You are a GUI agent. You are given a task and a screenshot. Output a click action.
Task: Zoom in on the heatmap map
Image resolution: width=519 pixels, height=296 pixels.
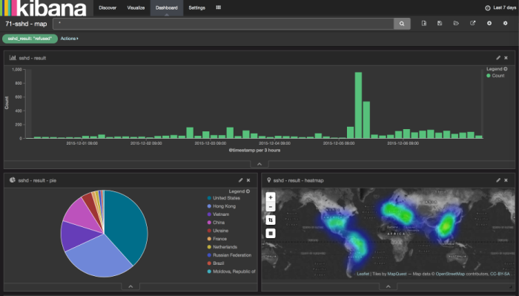(271, 197)
